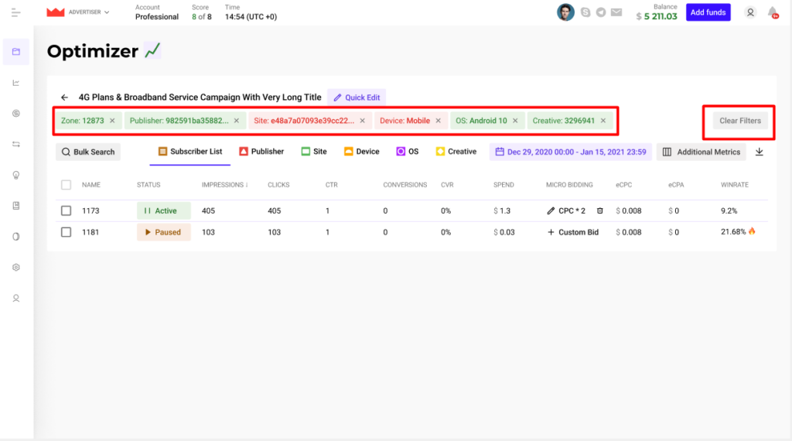
Task: Remove the Creative: 3296941 filter
Action: [x=603, y=121]
